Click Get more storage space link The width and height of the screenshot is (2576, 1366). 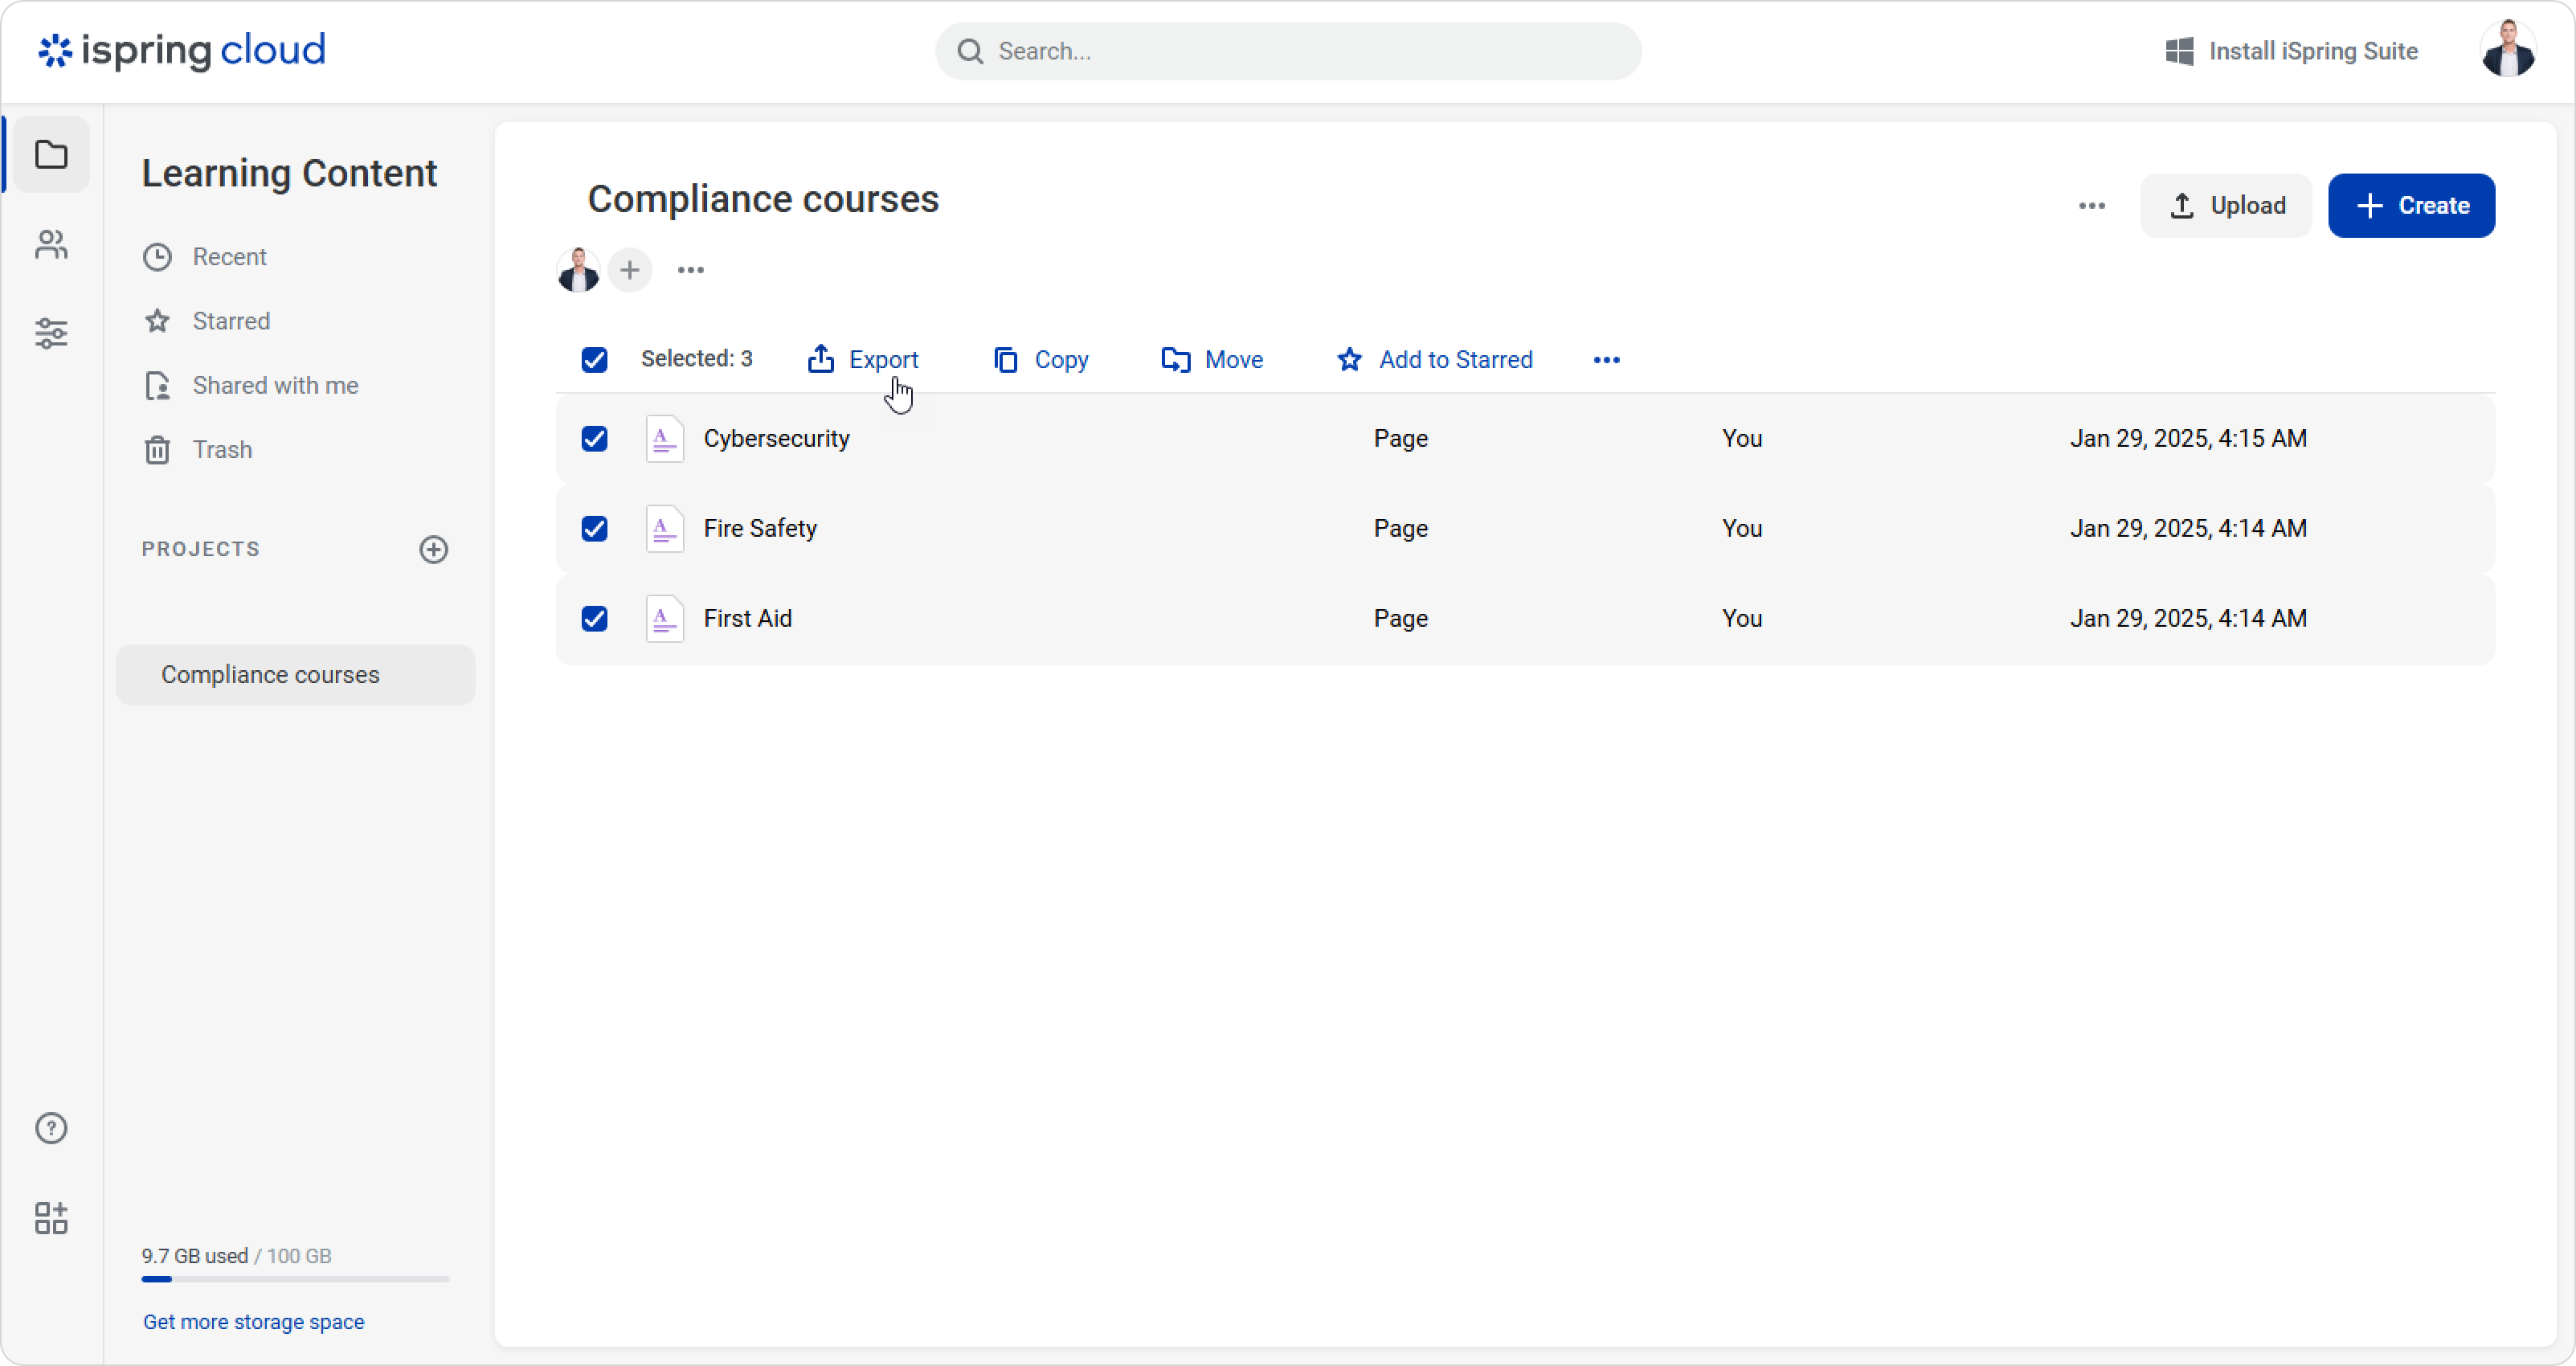coord(253,1321)
